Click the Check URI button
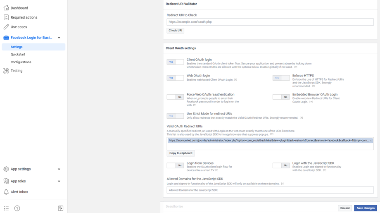Viewport: 380px width, 213px height. pos(175,31)
